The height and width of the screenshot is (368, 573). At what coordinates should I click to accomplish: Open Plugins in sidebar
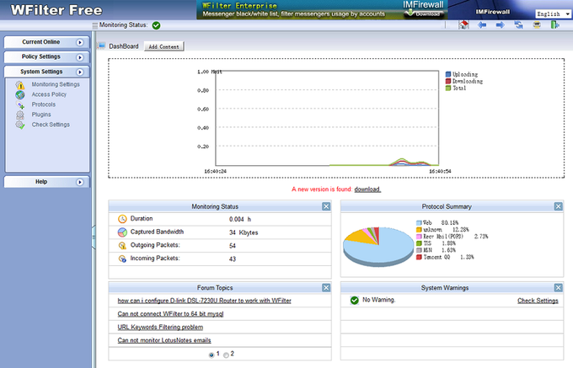coord(41,115)
